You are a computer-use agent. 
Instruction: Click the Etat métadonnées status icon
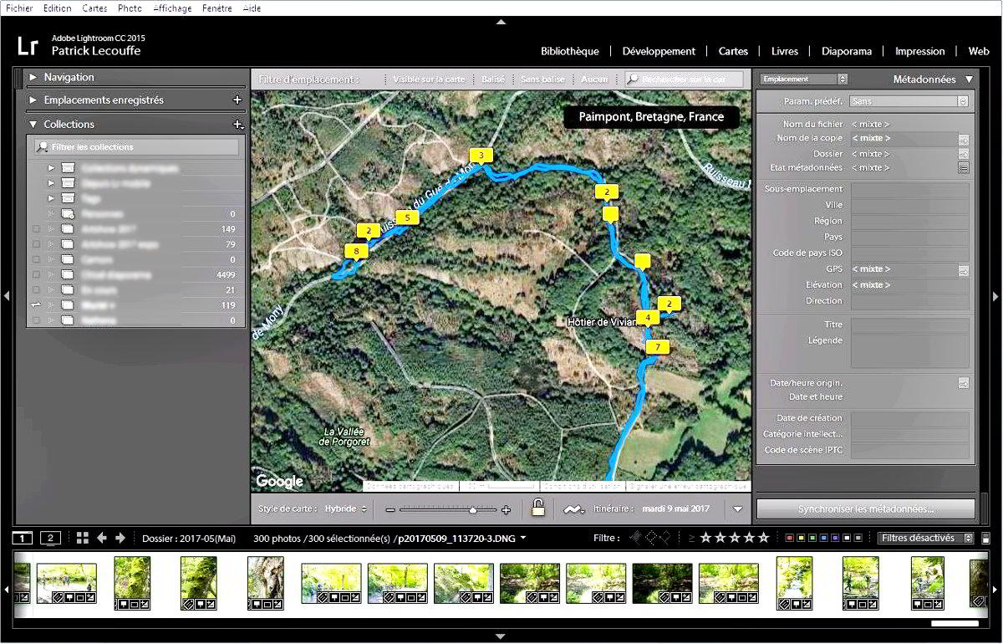tap(963, 168)
